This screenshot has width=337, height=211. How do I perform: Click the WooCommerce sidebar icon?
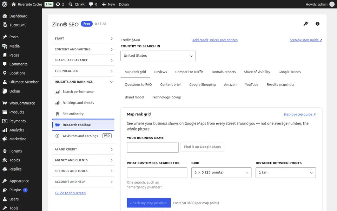pyautogui.click(x=5, y=103)
